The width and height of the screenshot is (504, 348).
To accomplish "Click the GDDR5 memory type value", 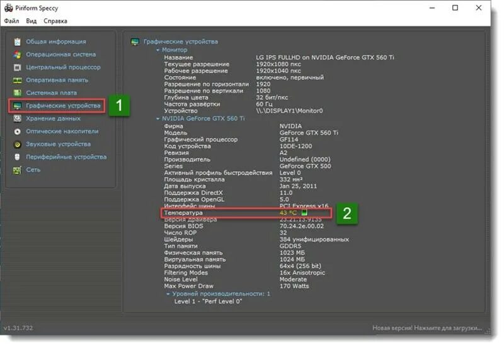I will point(290,246).
